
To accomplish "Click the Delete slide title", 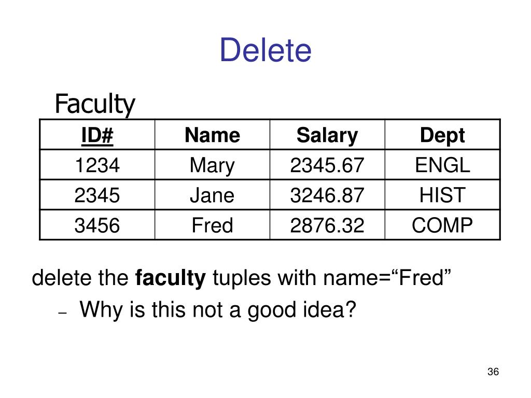I will [x=265, y=50].
